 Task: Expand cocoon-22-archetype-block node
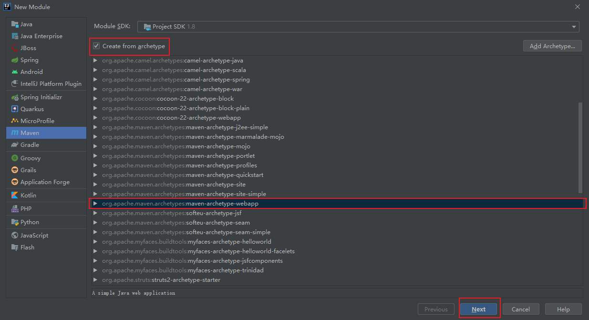[95, 99]
